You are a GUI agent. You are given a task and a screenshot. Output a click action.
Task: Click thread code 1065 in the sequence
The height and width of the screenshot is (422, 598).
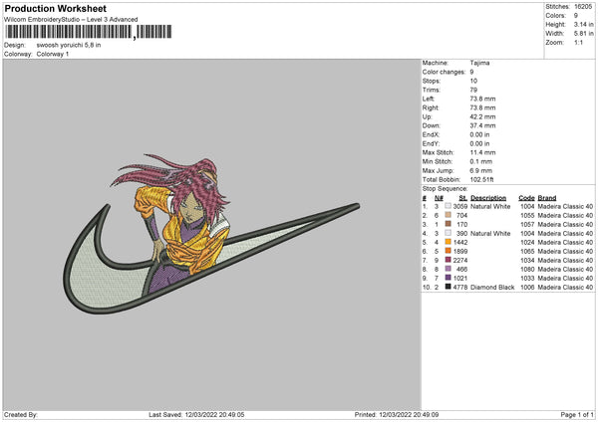click(527, 251)
